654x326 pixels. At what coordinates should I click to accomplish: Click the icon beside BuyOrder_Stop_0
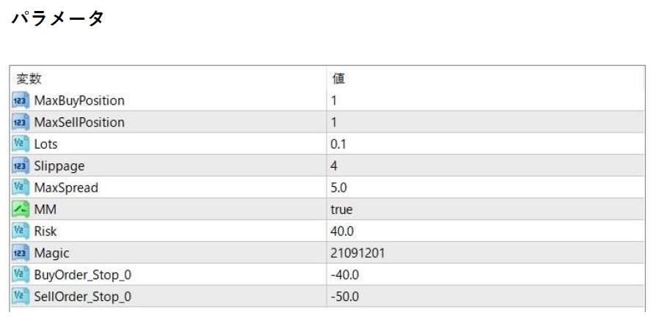tap(21, 275)
